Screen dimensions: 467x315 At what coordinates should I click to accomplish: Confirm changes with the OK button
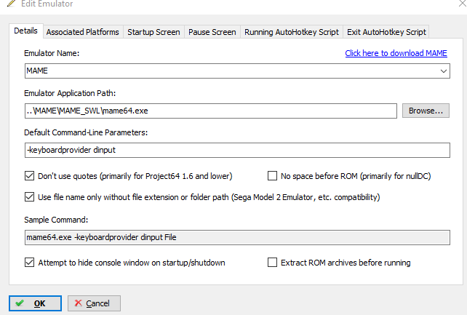pyautogui.click(x=35, y=303)
